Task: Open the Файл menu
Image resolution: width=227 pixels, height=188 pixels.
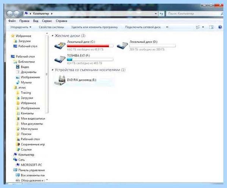Action: (x=12, y=21)
